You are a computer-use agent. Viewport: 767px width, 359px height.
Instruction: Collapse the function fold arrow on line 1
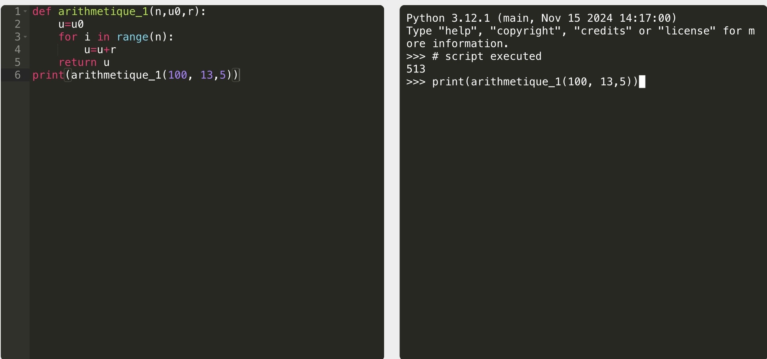(25, 11)
